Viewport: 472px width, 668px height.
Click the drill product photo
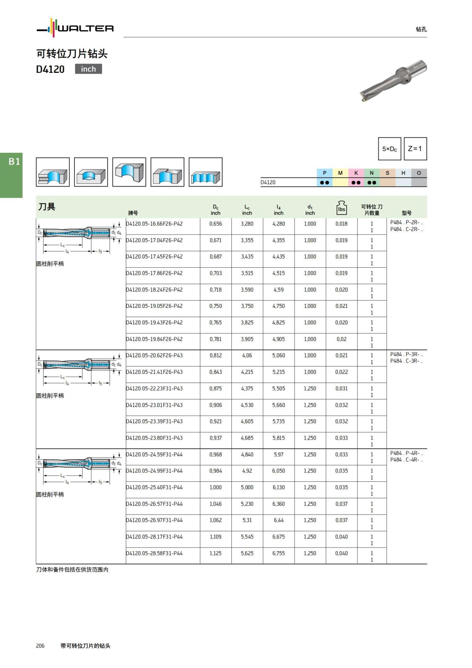(x=393, y=81)
